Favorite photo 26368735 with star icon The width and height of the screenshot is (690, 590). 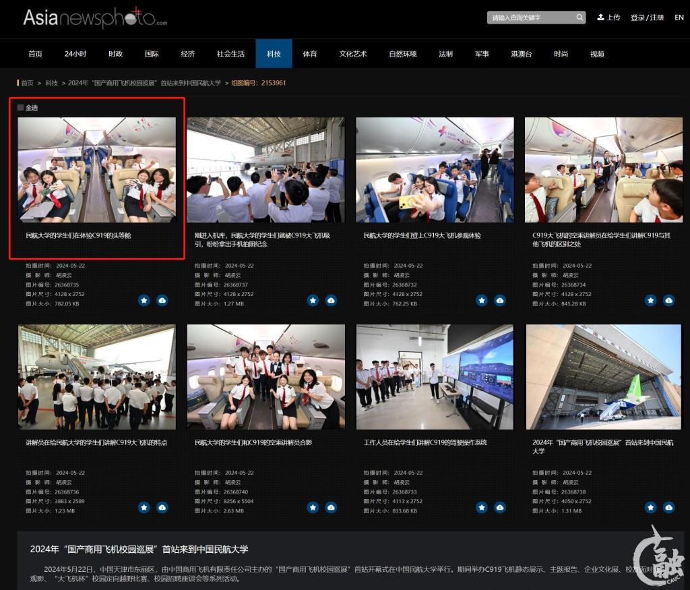pos(144,300)
